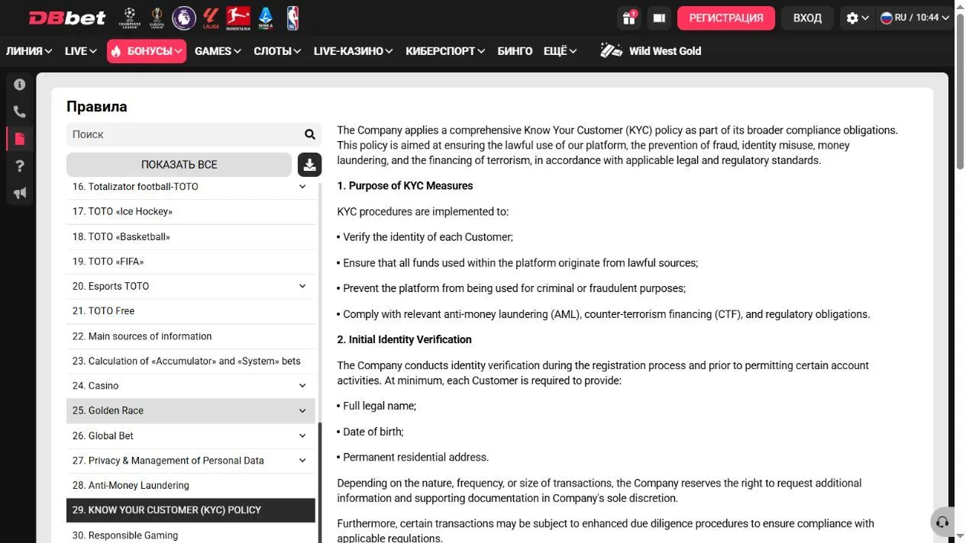The height and width of the screenshot is (543, 966).
Task: Open the Europa League icon
Action: tap(156, 18)
